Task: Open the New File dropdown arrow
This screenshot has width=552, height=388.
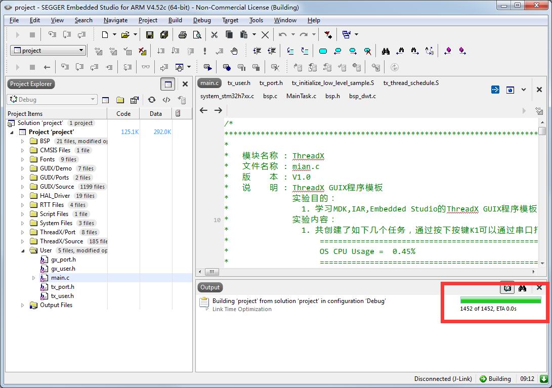Action: point(114,34)
